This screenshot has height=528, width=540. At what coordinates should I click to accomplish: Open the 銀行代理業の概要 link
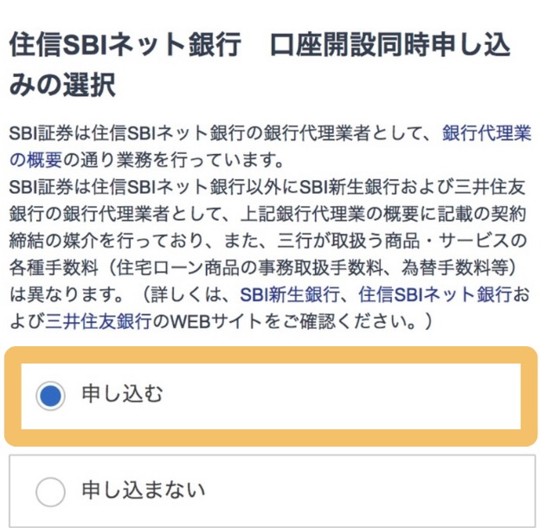pyautogui.click(x=487, y=135)
